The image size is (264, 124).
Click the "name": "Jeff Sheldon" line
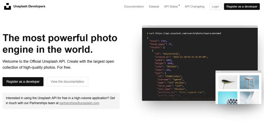tap(172, 83)
